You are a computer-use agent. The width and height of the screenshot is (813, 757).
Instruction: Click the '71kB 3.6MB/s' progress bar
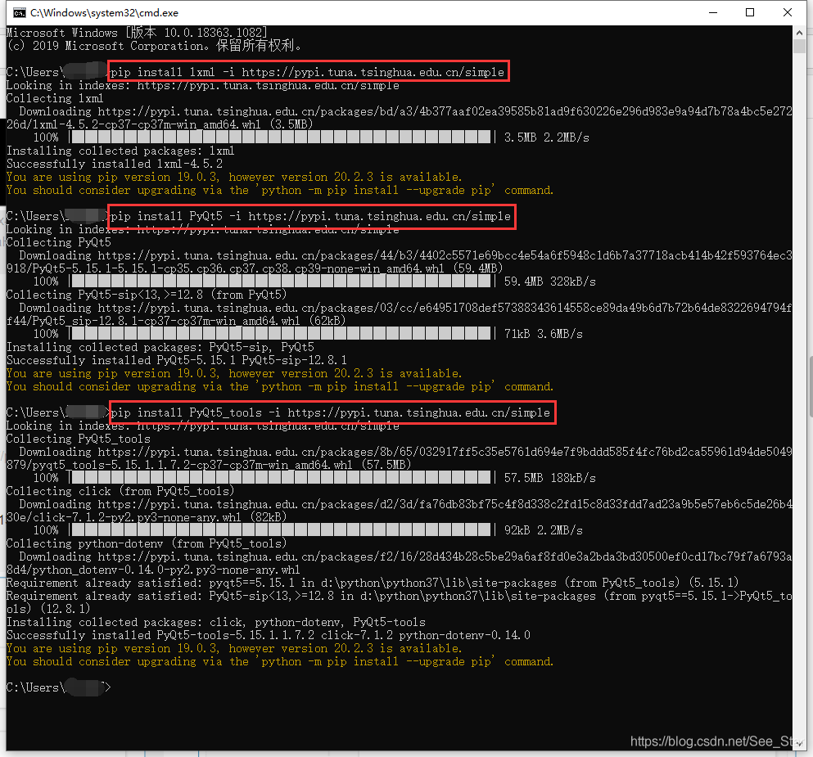tap(281, 334)
